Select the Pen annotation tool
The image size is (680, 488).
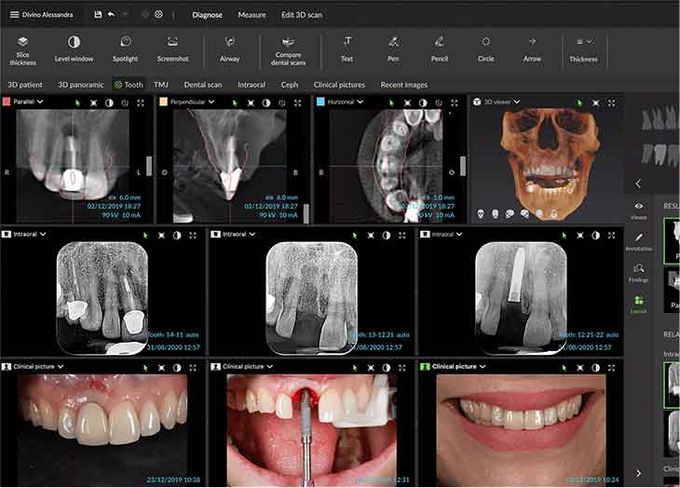click(x=393, y=49)
